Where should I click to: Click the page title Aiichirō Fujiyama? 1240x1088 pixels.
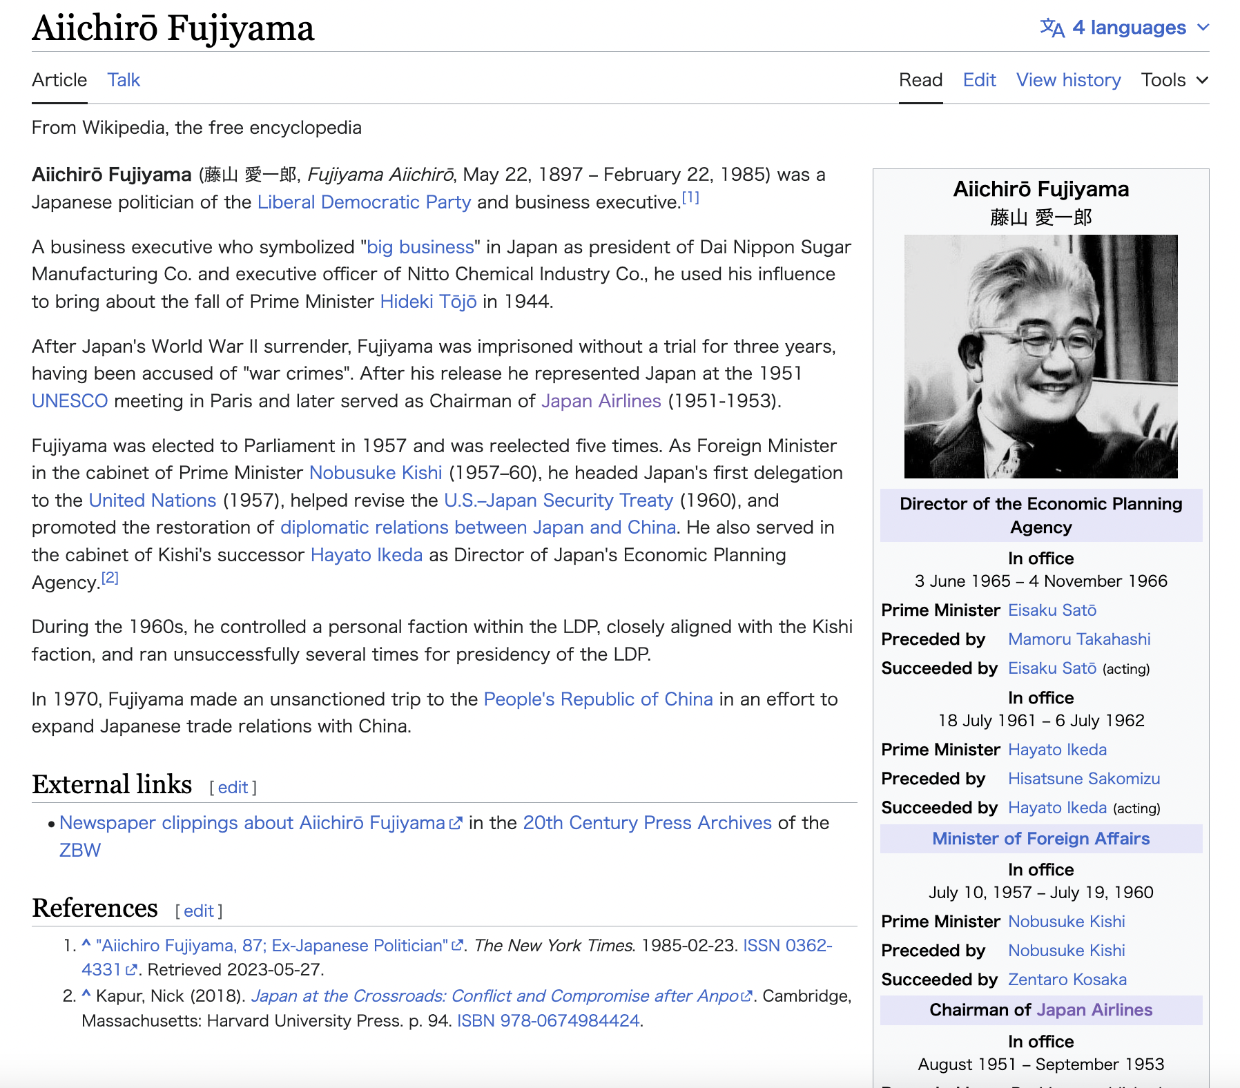pos(173,28)
